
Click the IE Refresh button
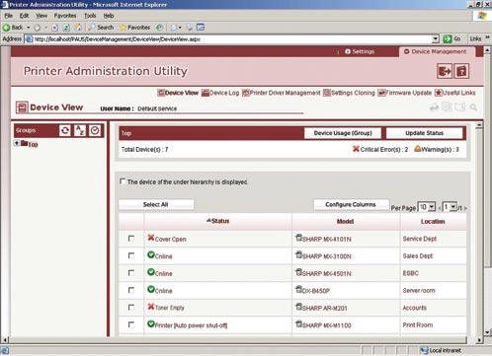coord(66,28)
